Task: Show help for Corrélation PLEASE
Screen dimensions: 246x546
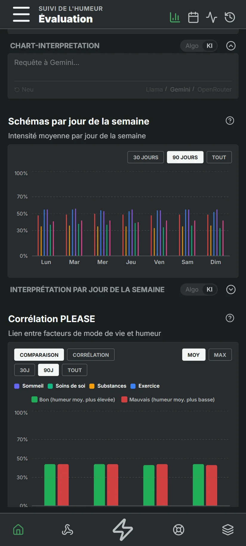Action: tap(230, 318)
